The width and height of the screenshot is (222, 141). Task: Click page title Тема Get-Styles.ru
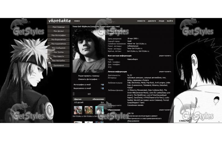tap(96, 26)
